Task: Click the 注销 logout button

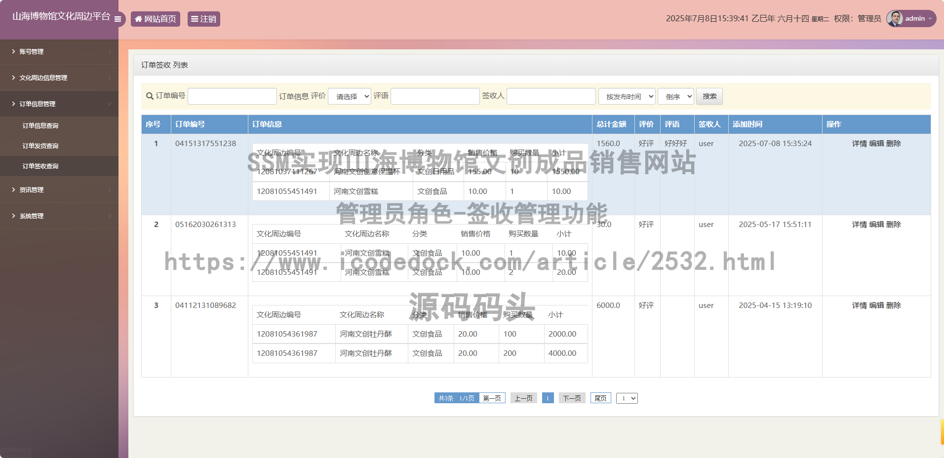Action: tap(204, 19)
